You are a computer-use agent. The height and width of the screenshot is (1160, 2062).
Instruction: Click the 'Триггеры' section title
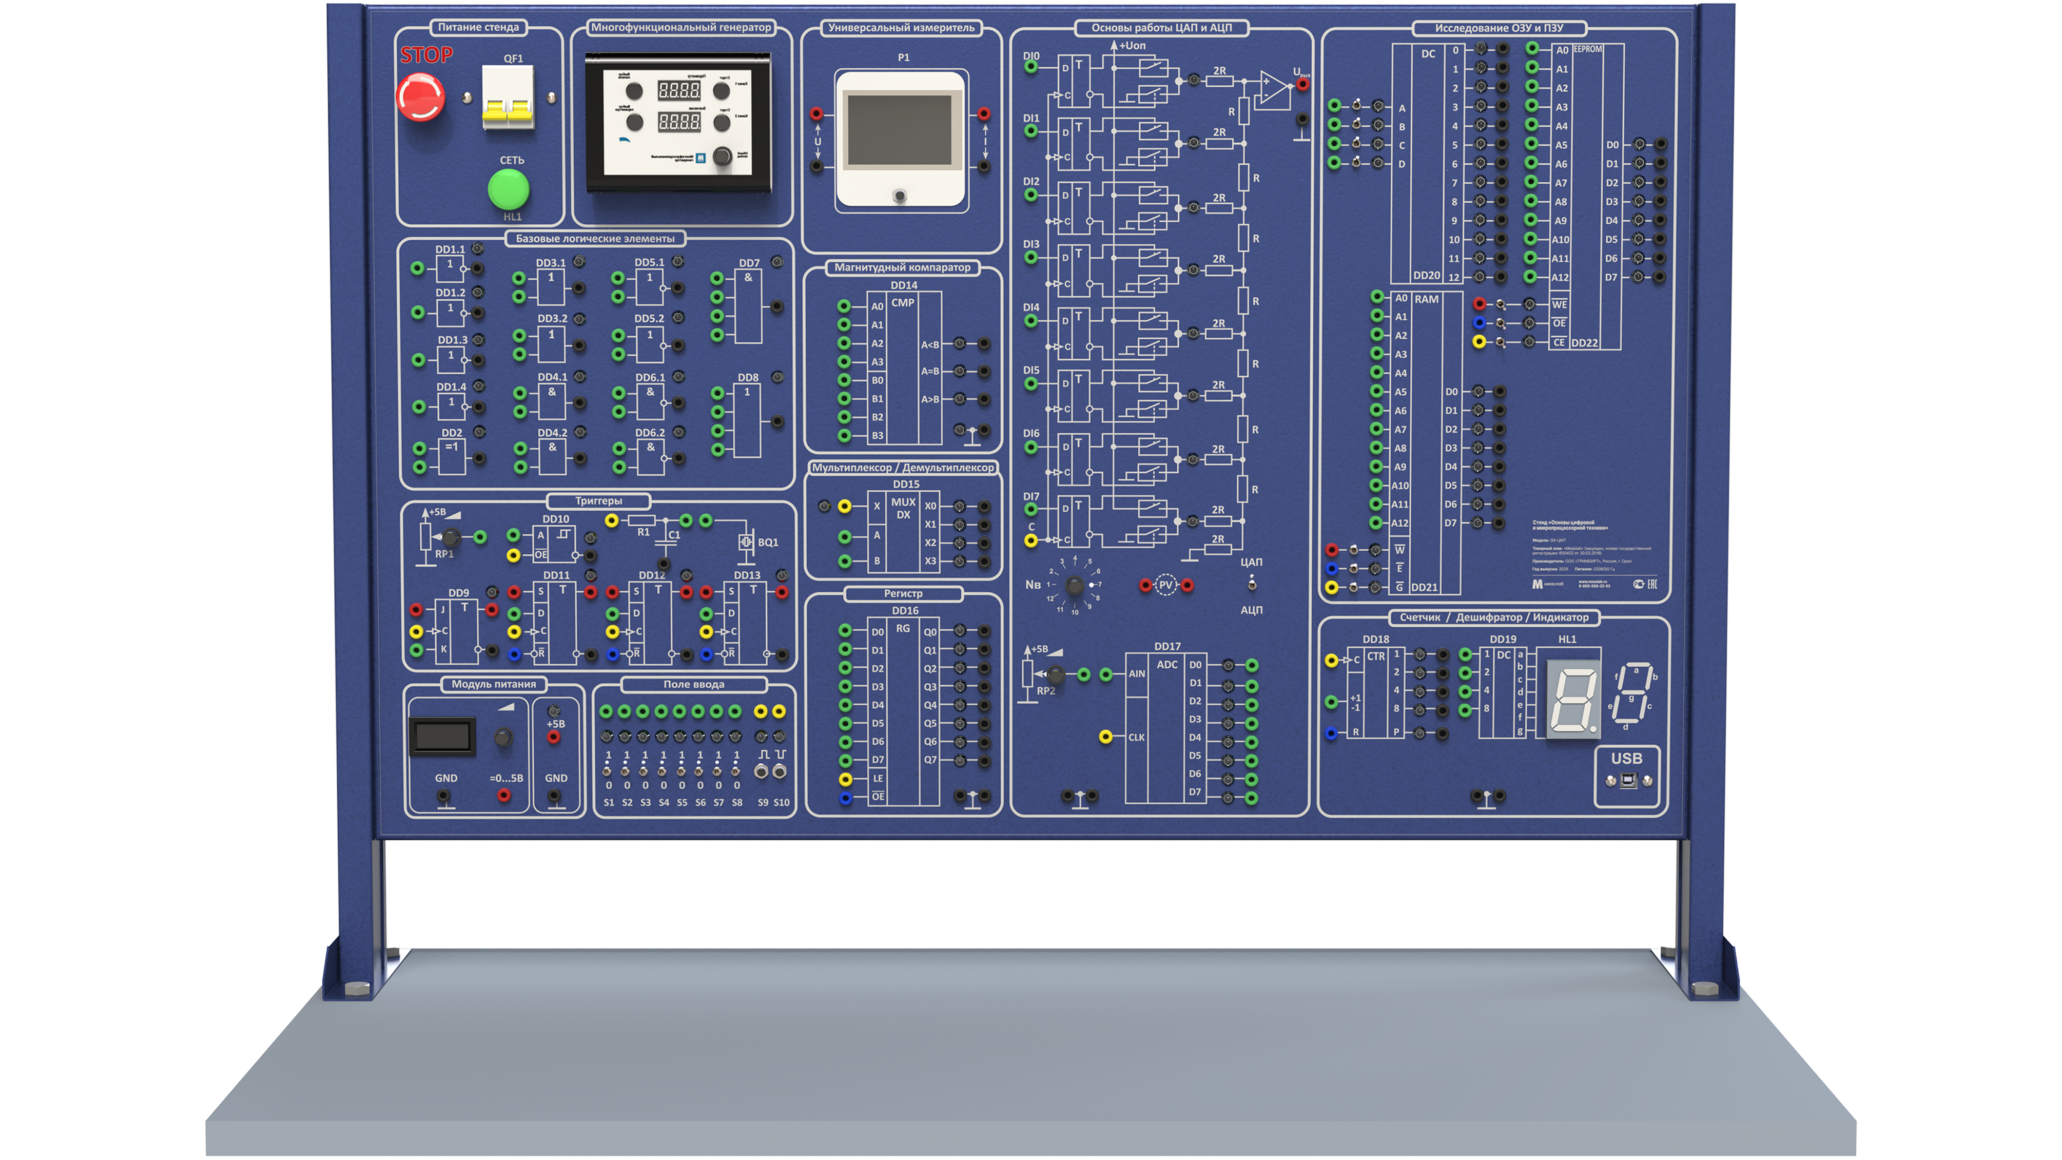[598, 501]
